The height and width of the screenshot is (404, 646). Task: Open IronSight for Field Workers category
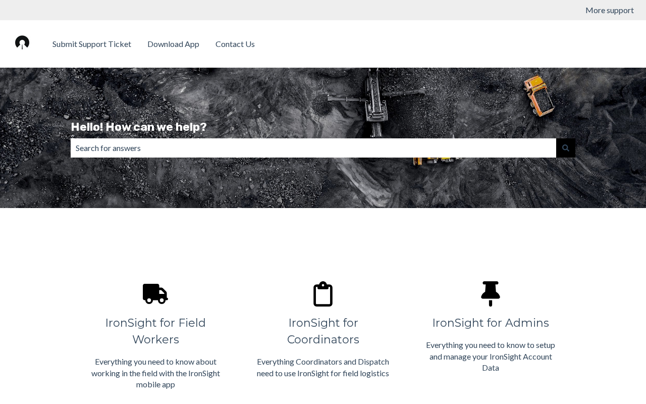(155, 331)
